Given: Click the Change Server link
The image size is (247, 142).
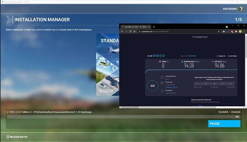Looking at the screenshot, I should 171,87.
